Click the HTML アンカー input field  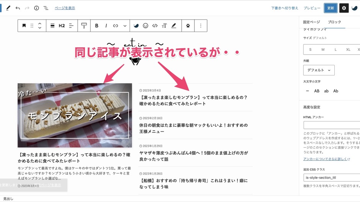pyautogui.click(x=332, y=125)
